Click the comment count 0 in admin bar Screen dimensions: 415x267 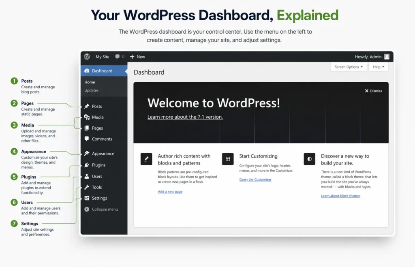point(123,57)
